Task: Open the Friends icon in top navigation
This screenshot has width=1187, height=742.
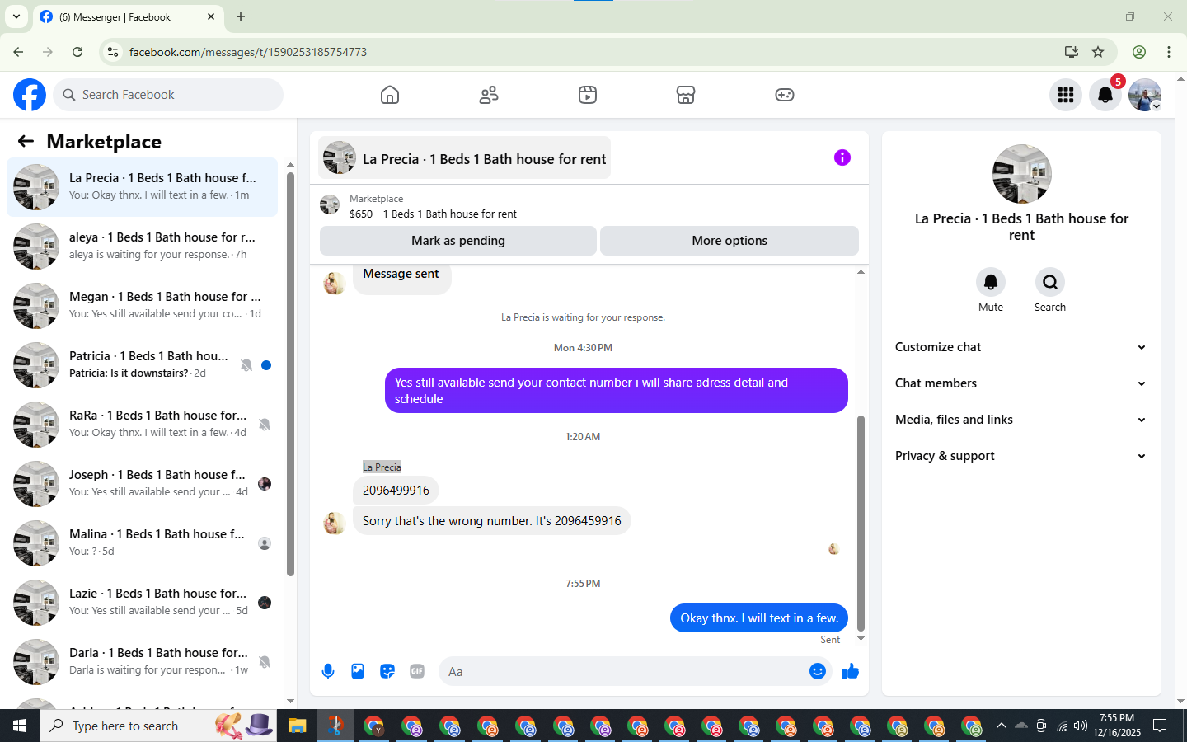Action: point(489,95)
